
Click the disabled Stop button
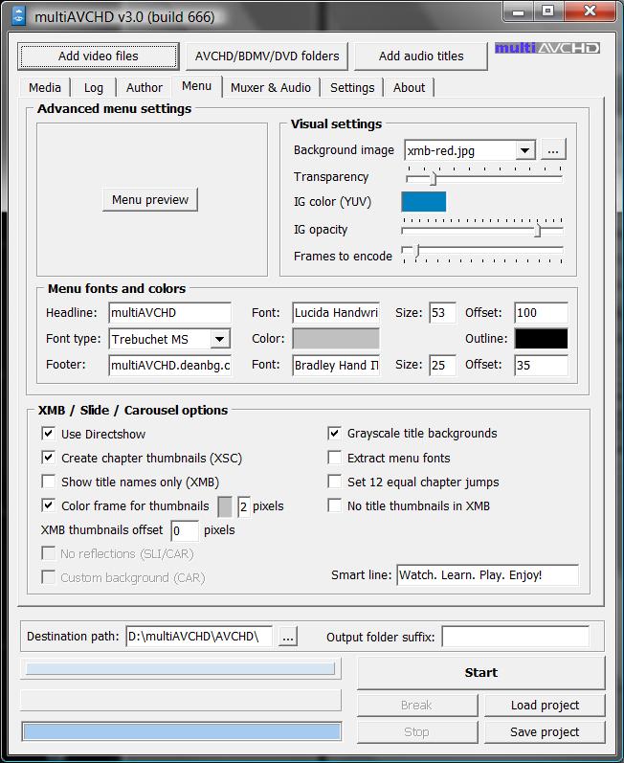click(417, 731)
